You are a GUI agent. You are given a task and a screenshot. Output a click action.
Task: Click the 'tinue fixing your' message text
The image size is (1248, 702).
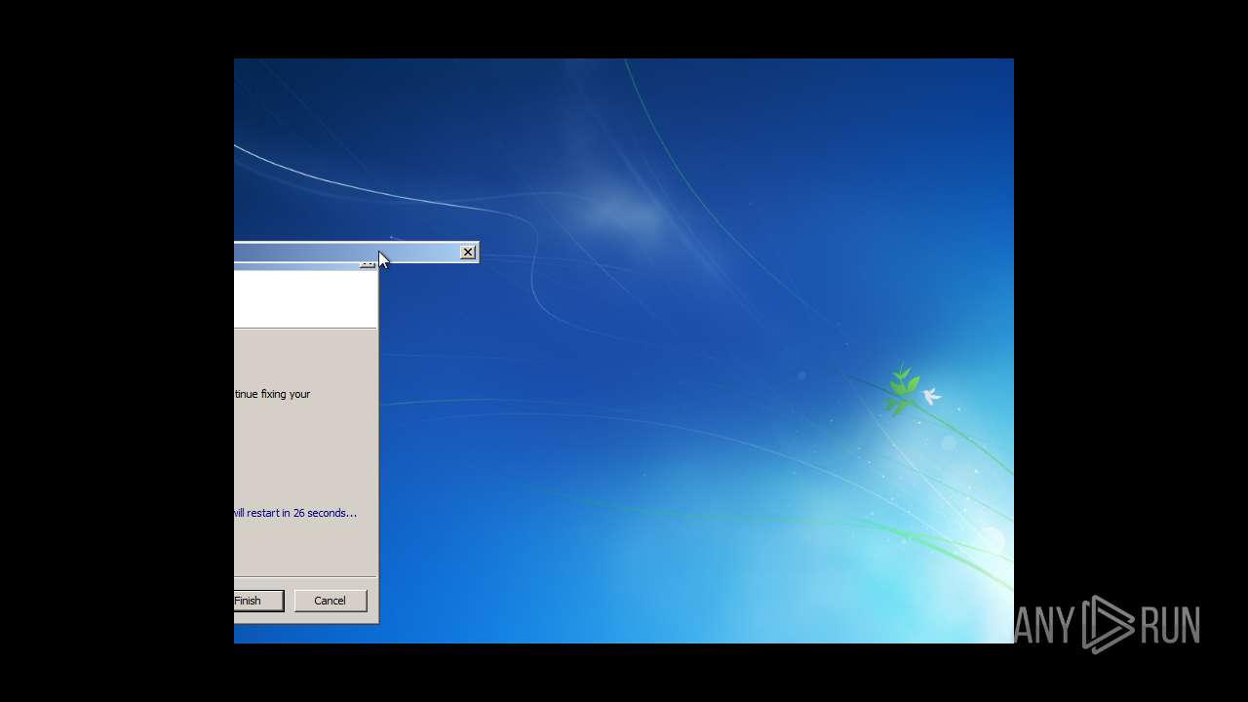point(272,394)
